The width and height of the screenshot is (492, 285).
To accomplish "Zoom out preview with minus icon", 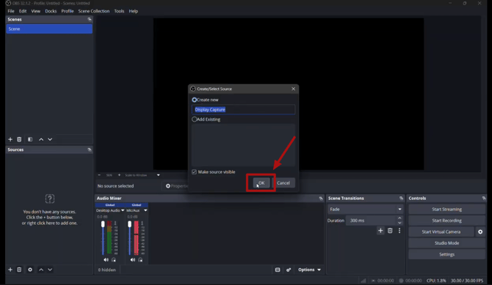I will (x=99, y=175).
